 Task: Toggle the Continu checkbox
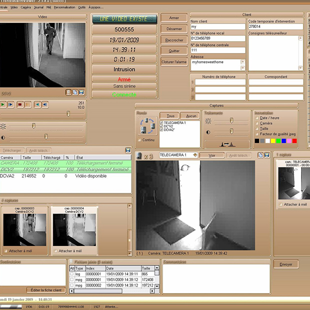click(x=139, y=140)
